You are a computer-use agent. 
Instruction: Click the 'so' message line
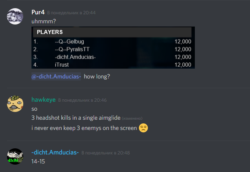[x=34, y=109]
